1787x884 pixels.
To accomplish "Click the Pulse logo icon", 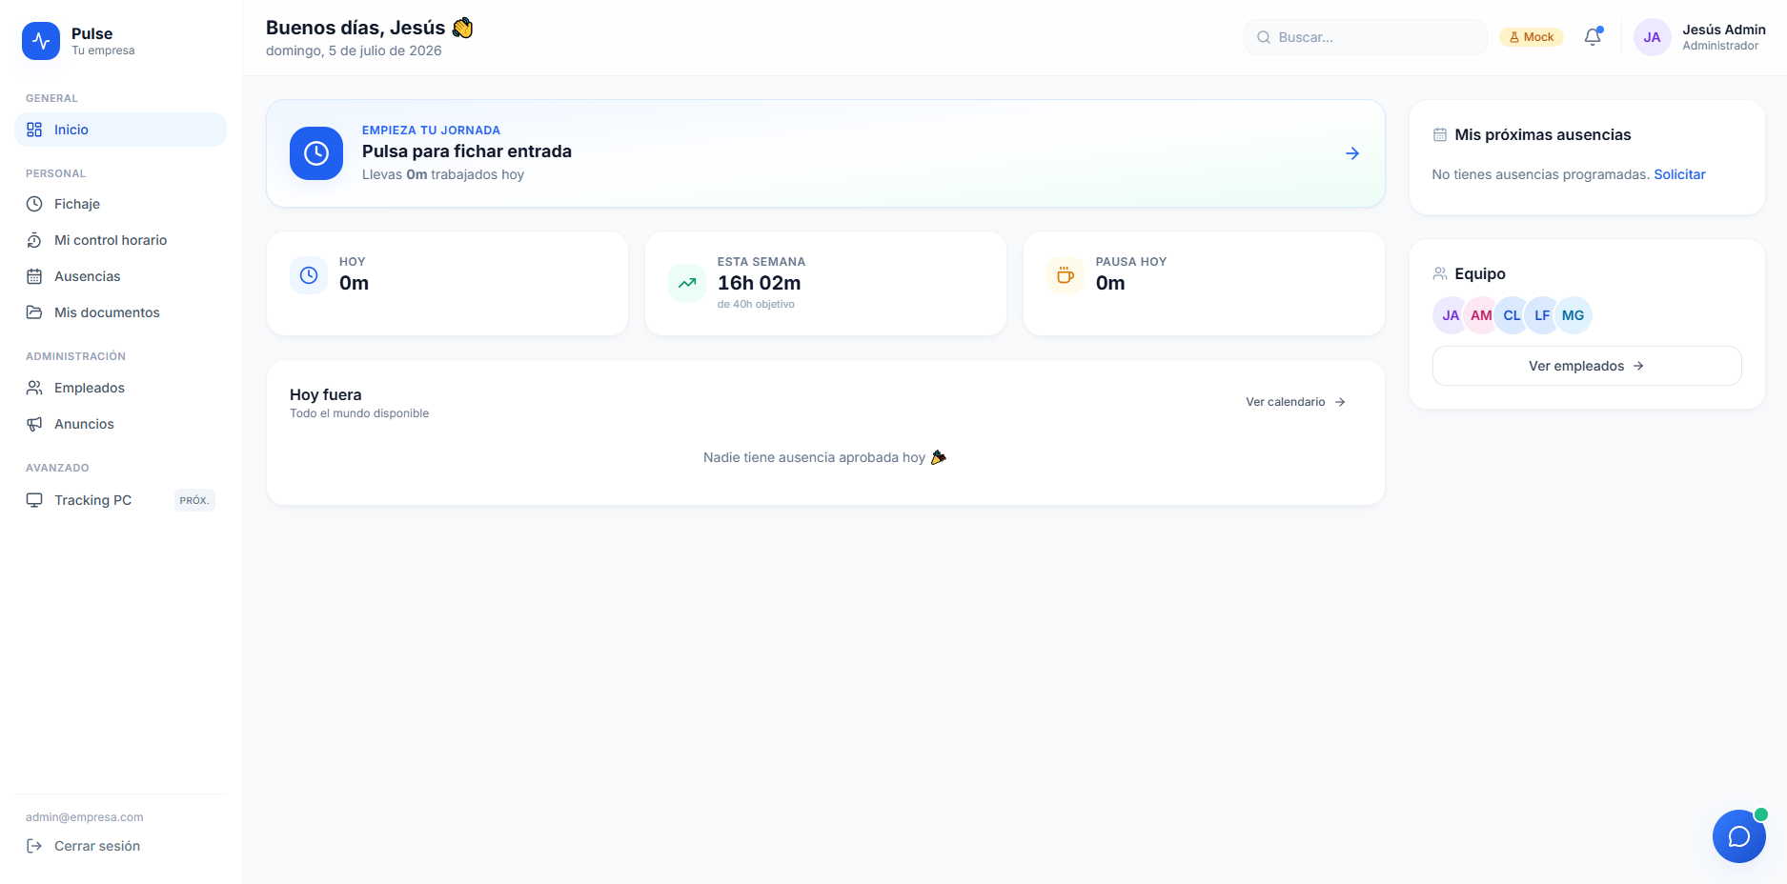I will point(41,41).
